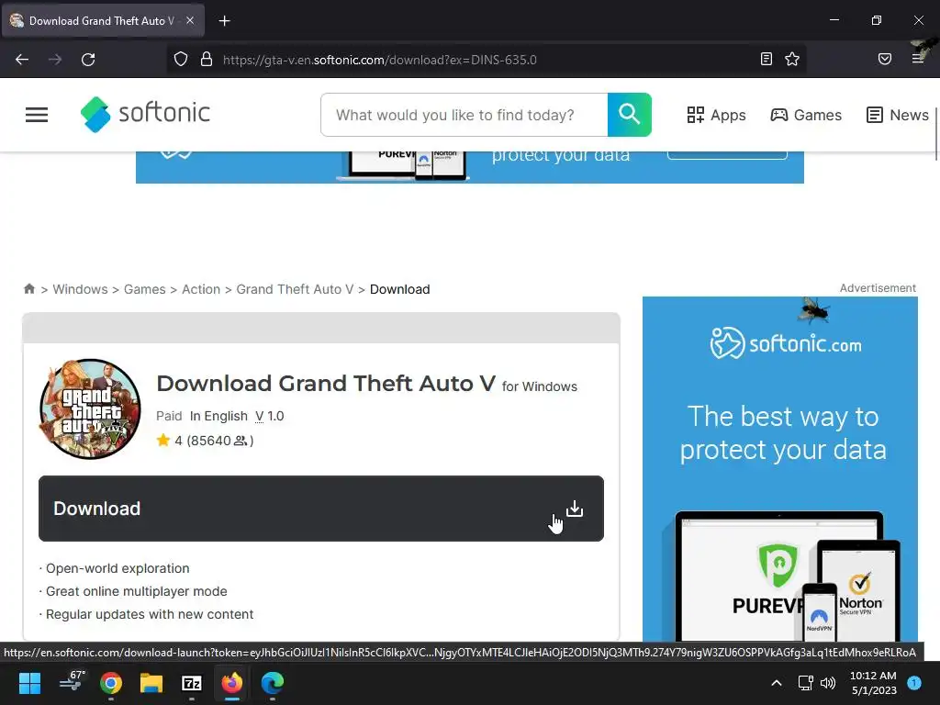
Task: Open the Games section in the header
Action: point(806,115)
